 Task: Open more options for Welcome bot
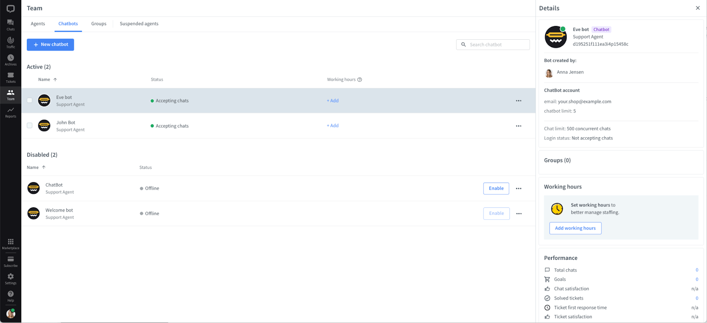click(x=519, y=214)
